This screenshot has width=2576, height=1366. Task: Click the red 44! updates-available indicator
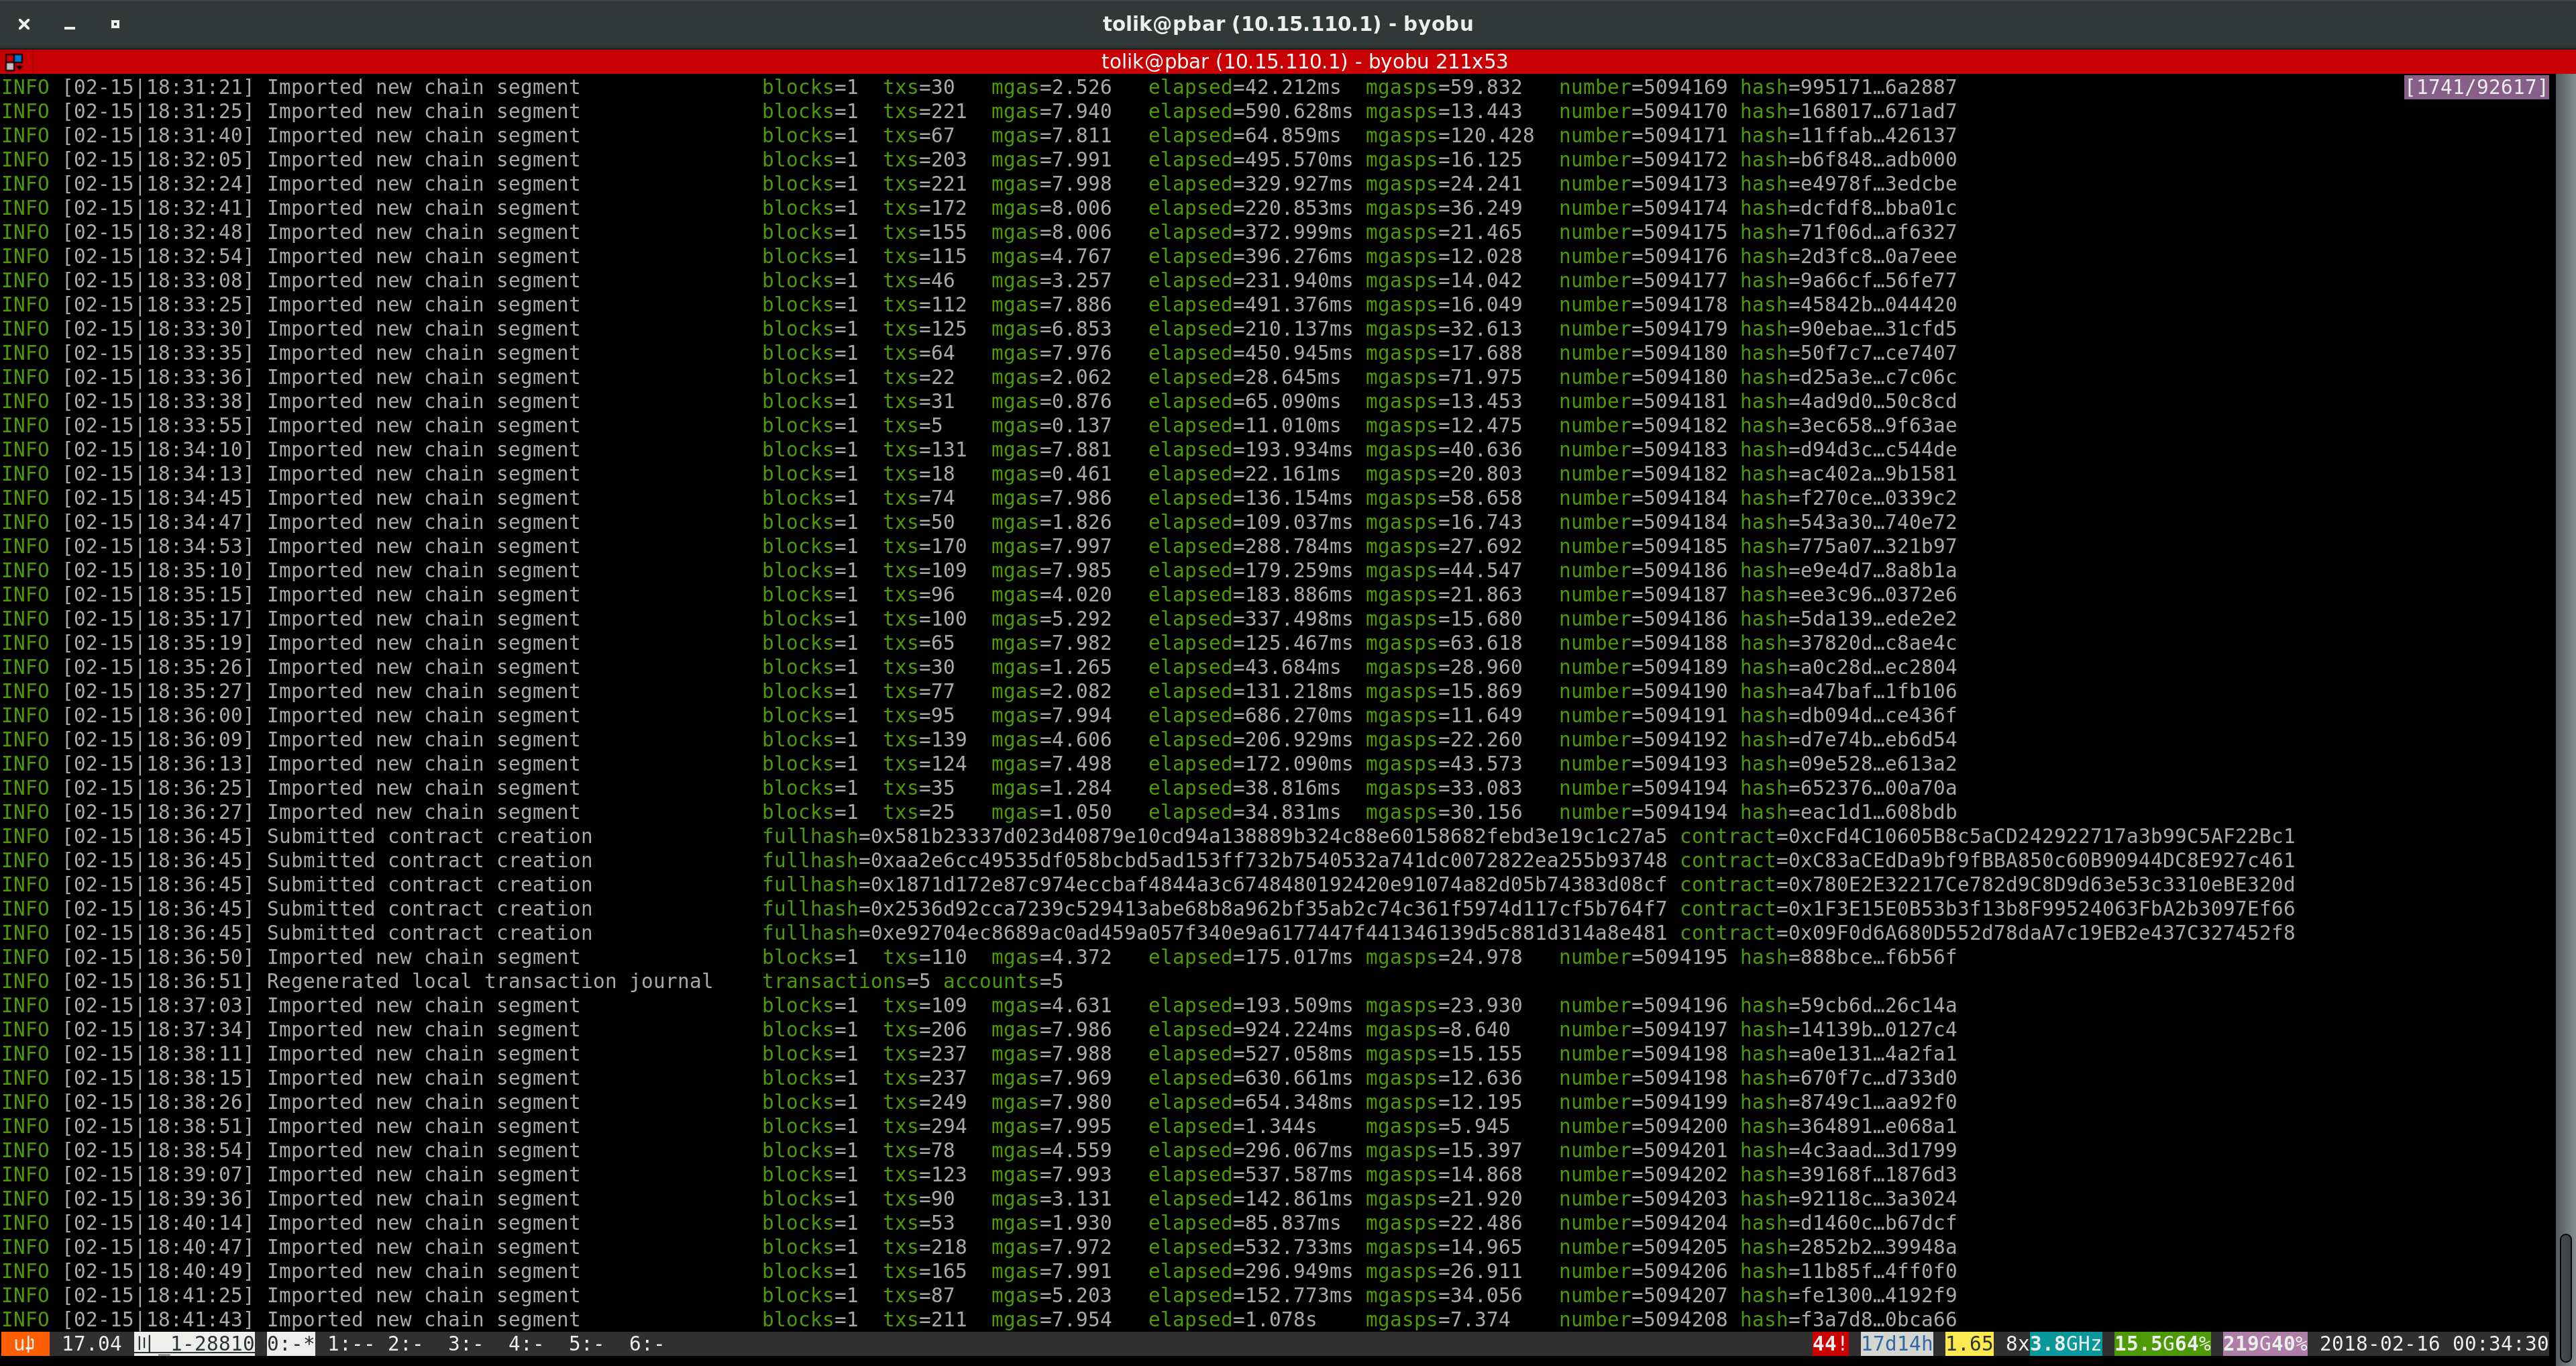(x=1830, y=1343)
